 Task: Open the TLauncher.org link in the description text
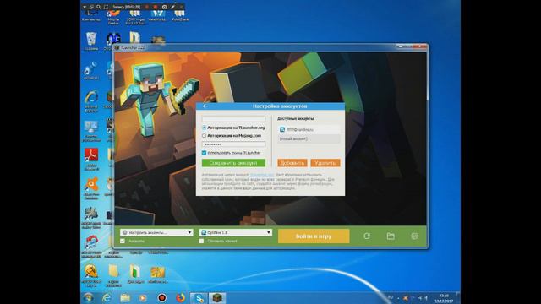click(262, 175)
